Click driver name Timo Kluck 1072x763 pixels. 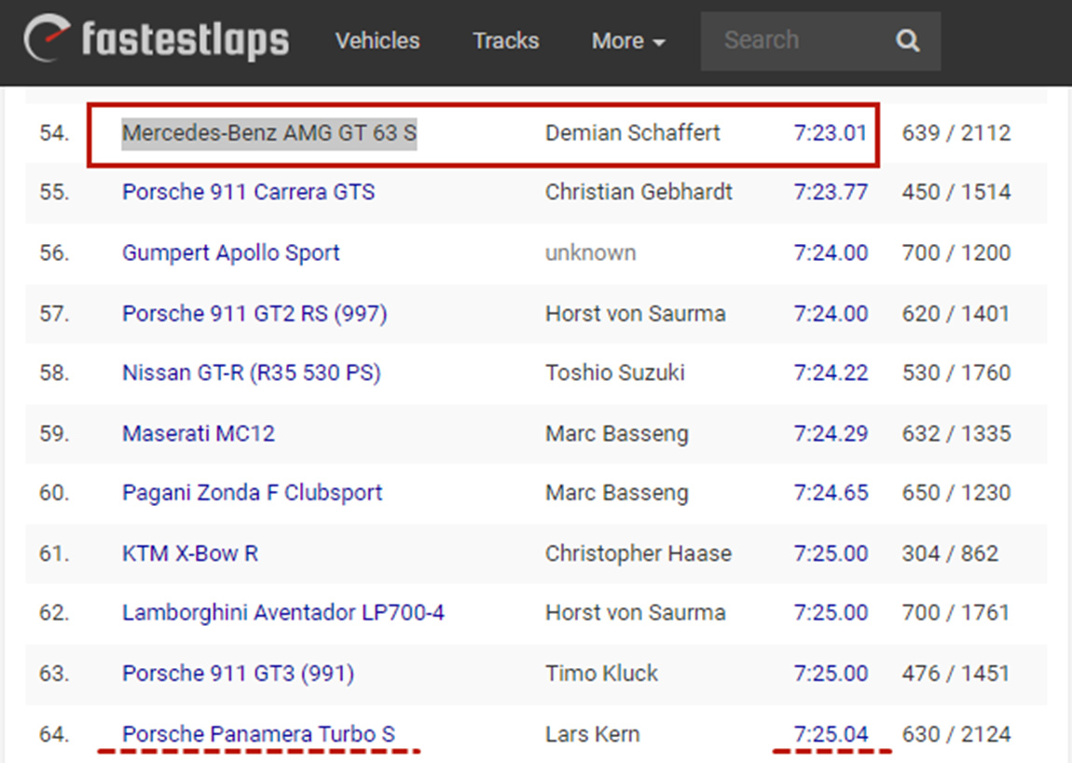601,674
